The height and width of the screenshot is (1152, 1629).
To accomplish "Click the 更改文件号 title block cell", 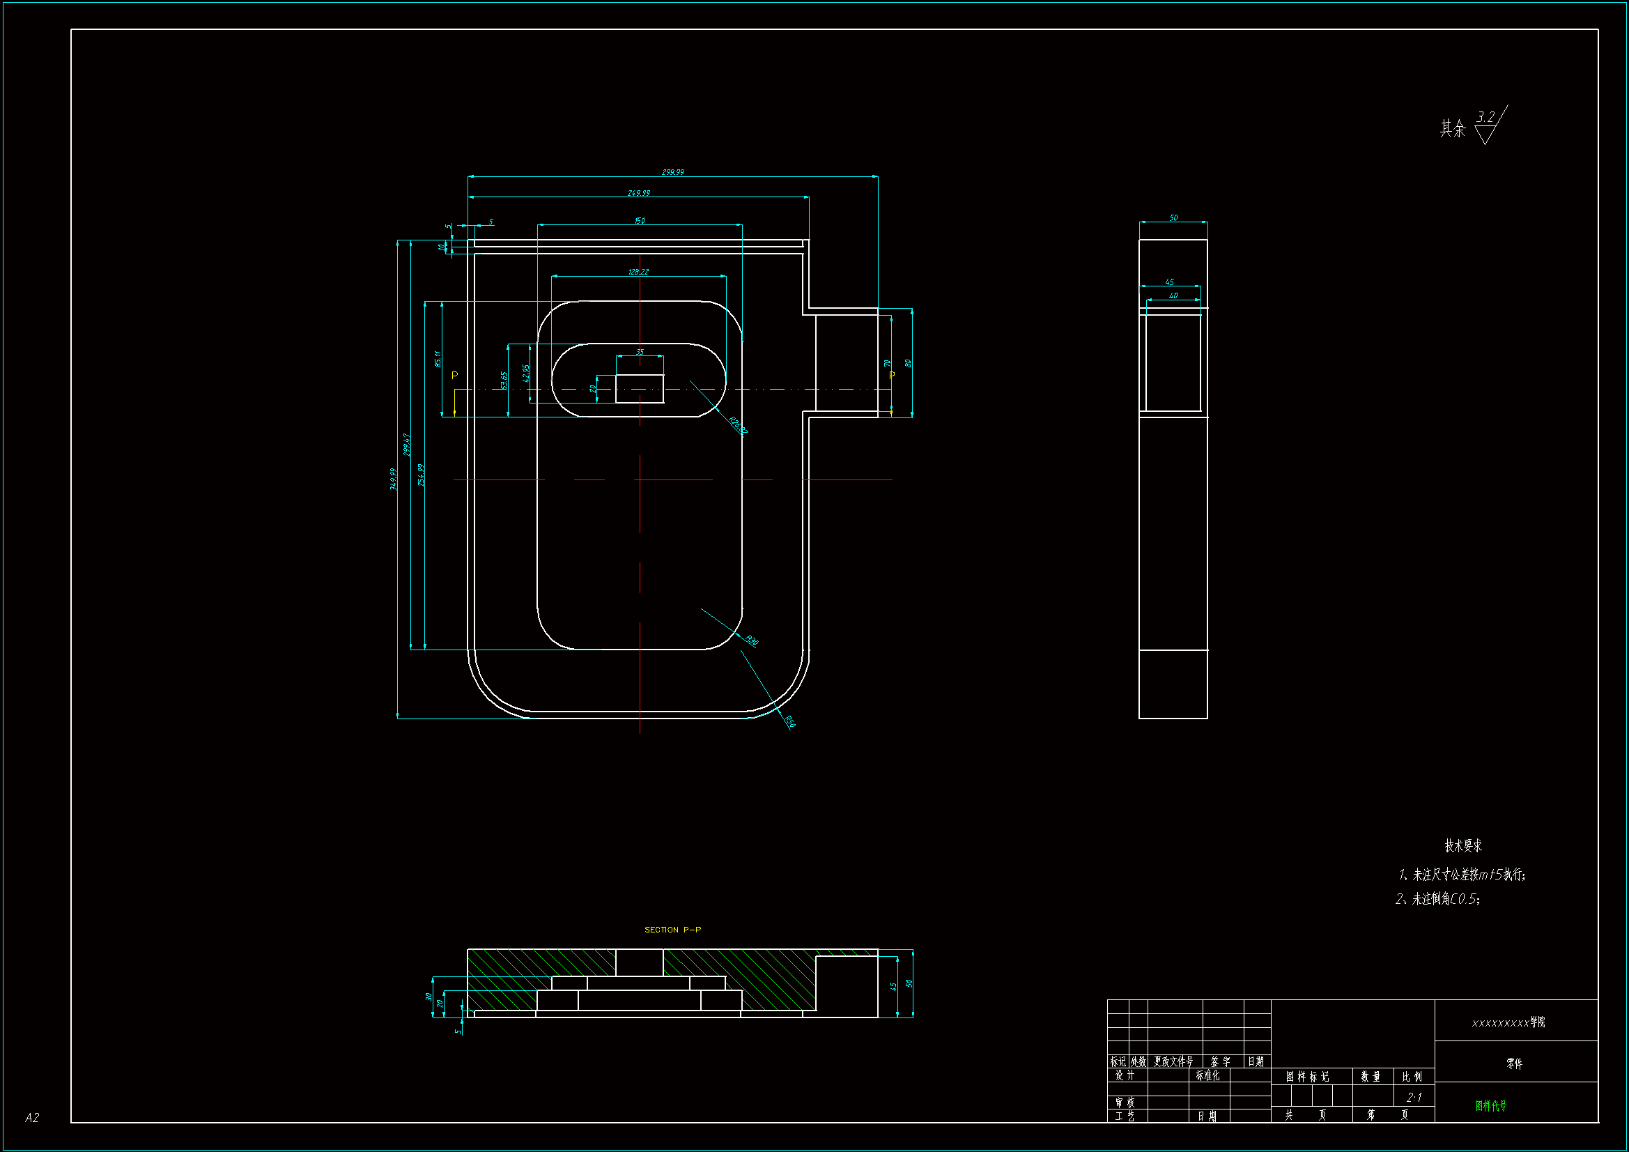I will [x=1173, y=1062].
